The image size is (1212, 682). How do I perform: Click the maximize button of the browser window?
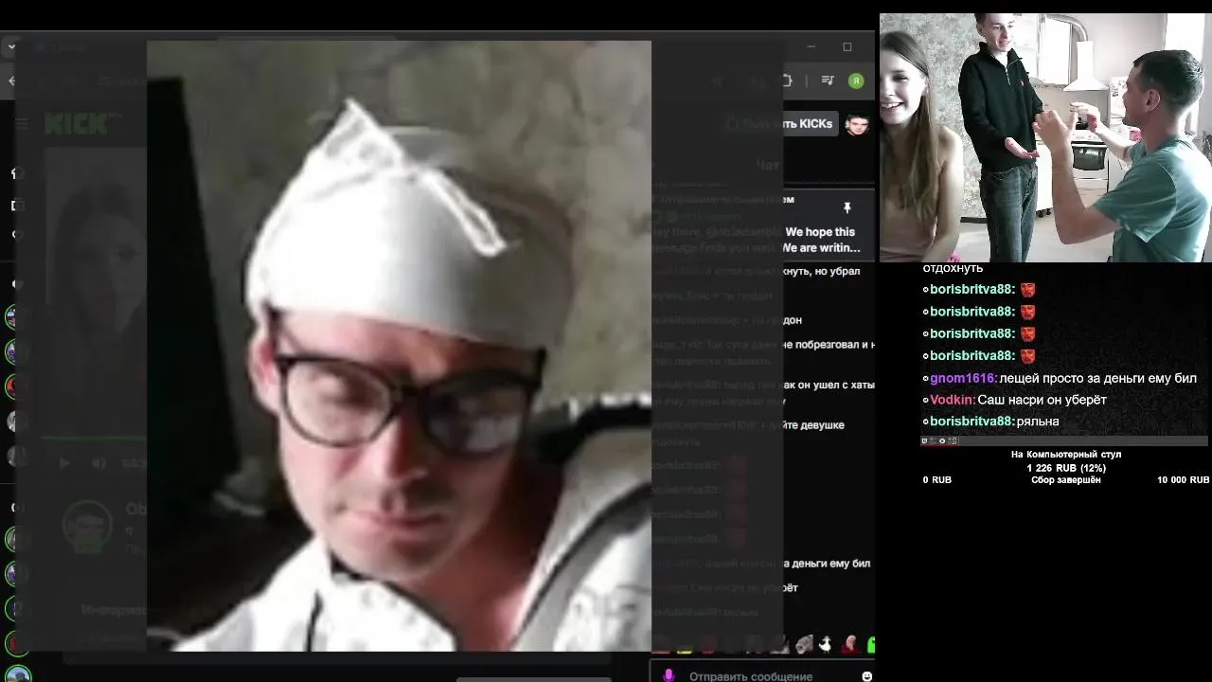[847, 46]
